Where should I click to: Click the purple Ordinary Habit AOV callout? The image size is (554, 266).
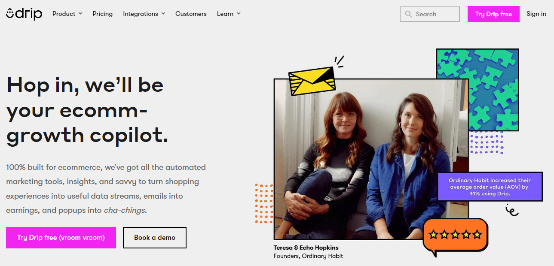(x=490, y=187)
